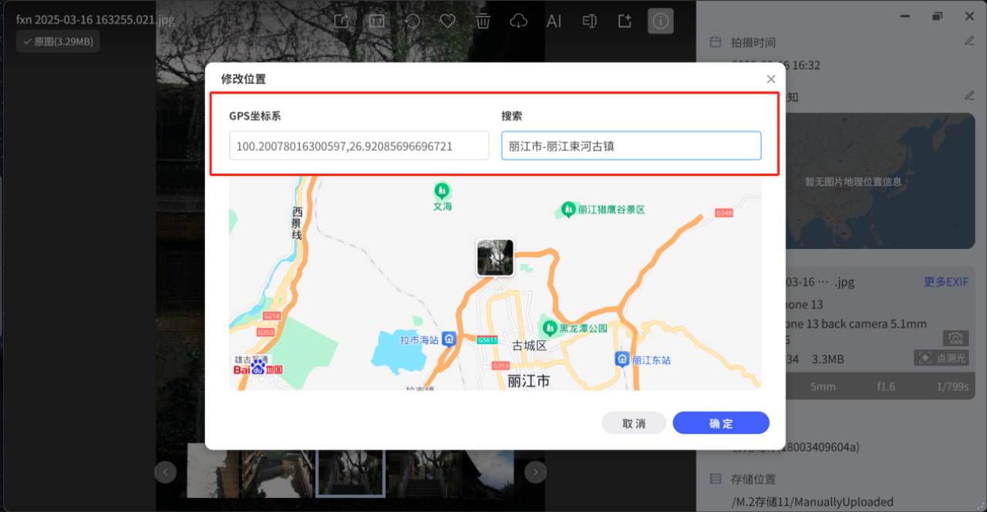
Task: Click the rename icon in the toolbar
Action: click(590, 21)
